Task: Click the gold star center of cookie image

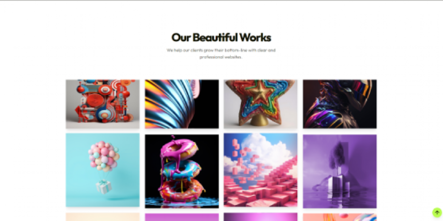Action: tap(260, 93)
